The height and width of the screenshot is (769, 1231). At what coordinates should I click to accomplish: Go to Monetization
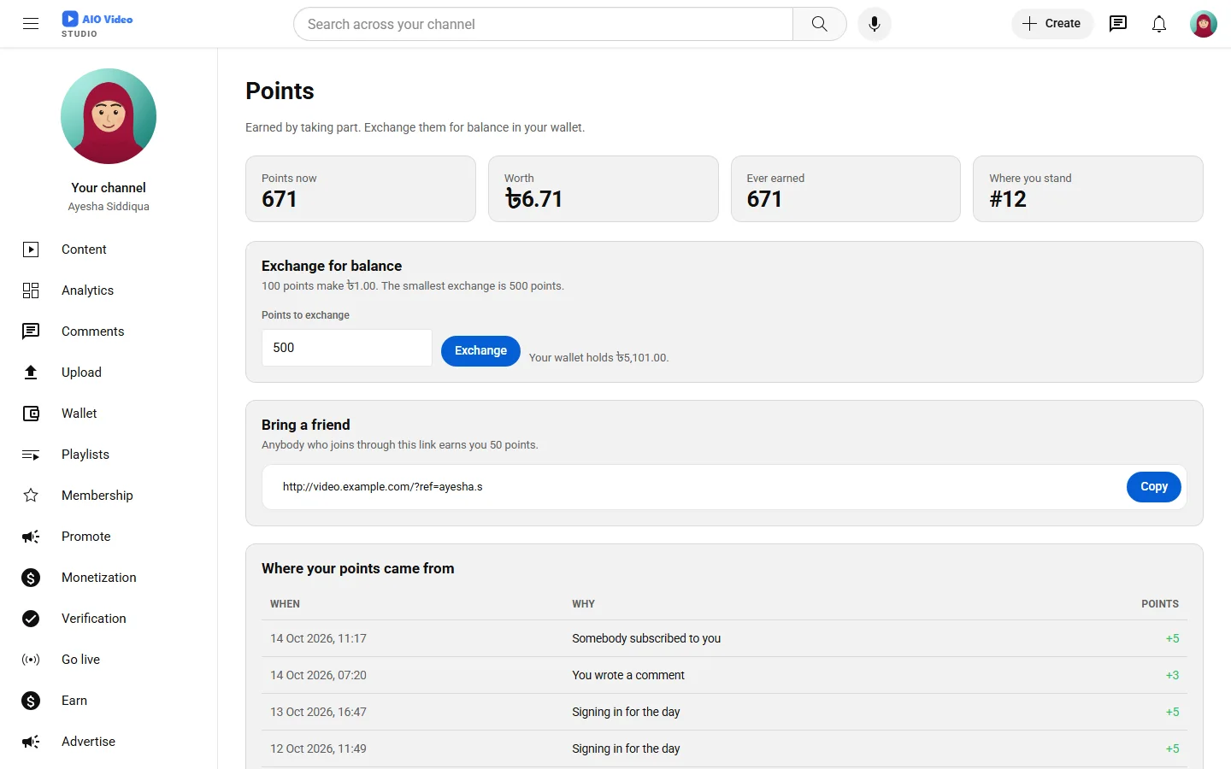click(x=109, y=578)
